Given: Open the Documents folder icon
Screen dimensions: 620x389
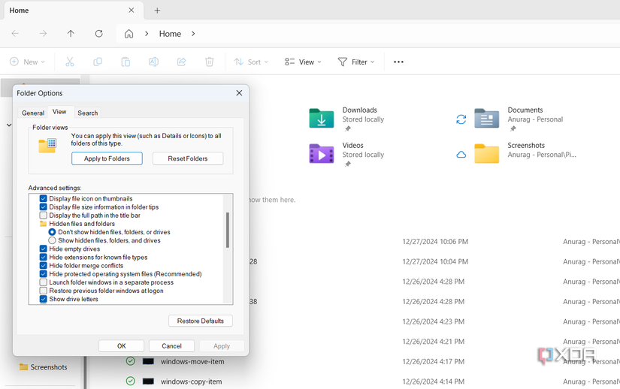Looking at the screenshot, I should 487,118.
